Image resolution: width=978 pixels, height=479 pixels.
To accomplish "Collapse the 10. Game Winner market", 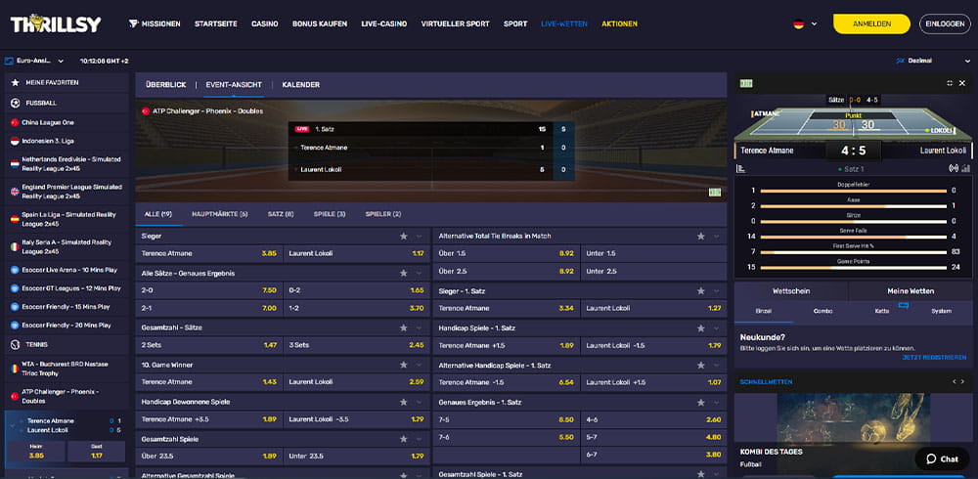I will 420,365.
